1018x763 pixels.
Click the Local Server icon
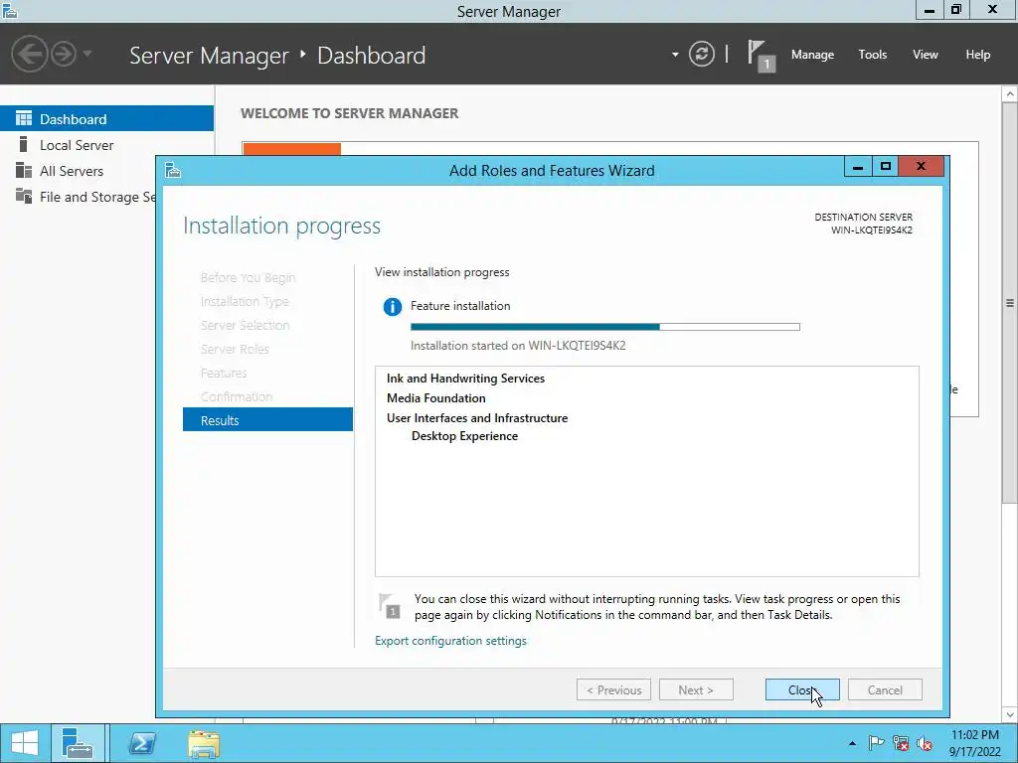tap(24, 144)
